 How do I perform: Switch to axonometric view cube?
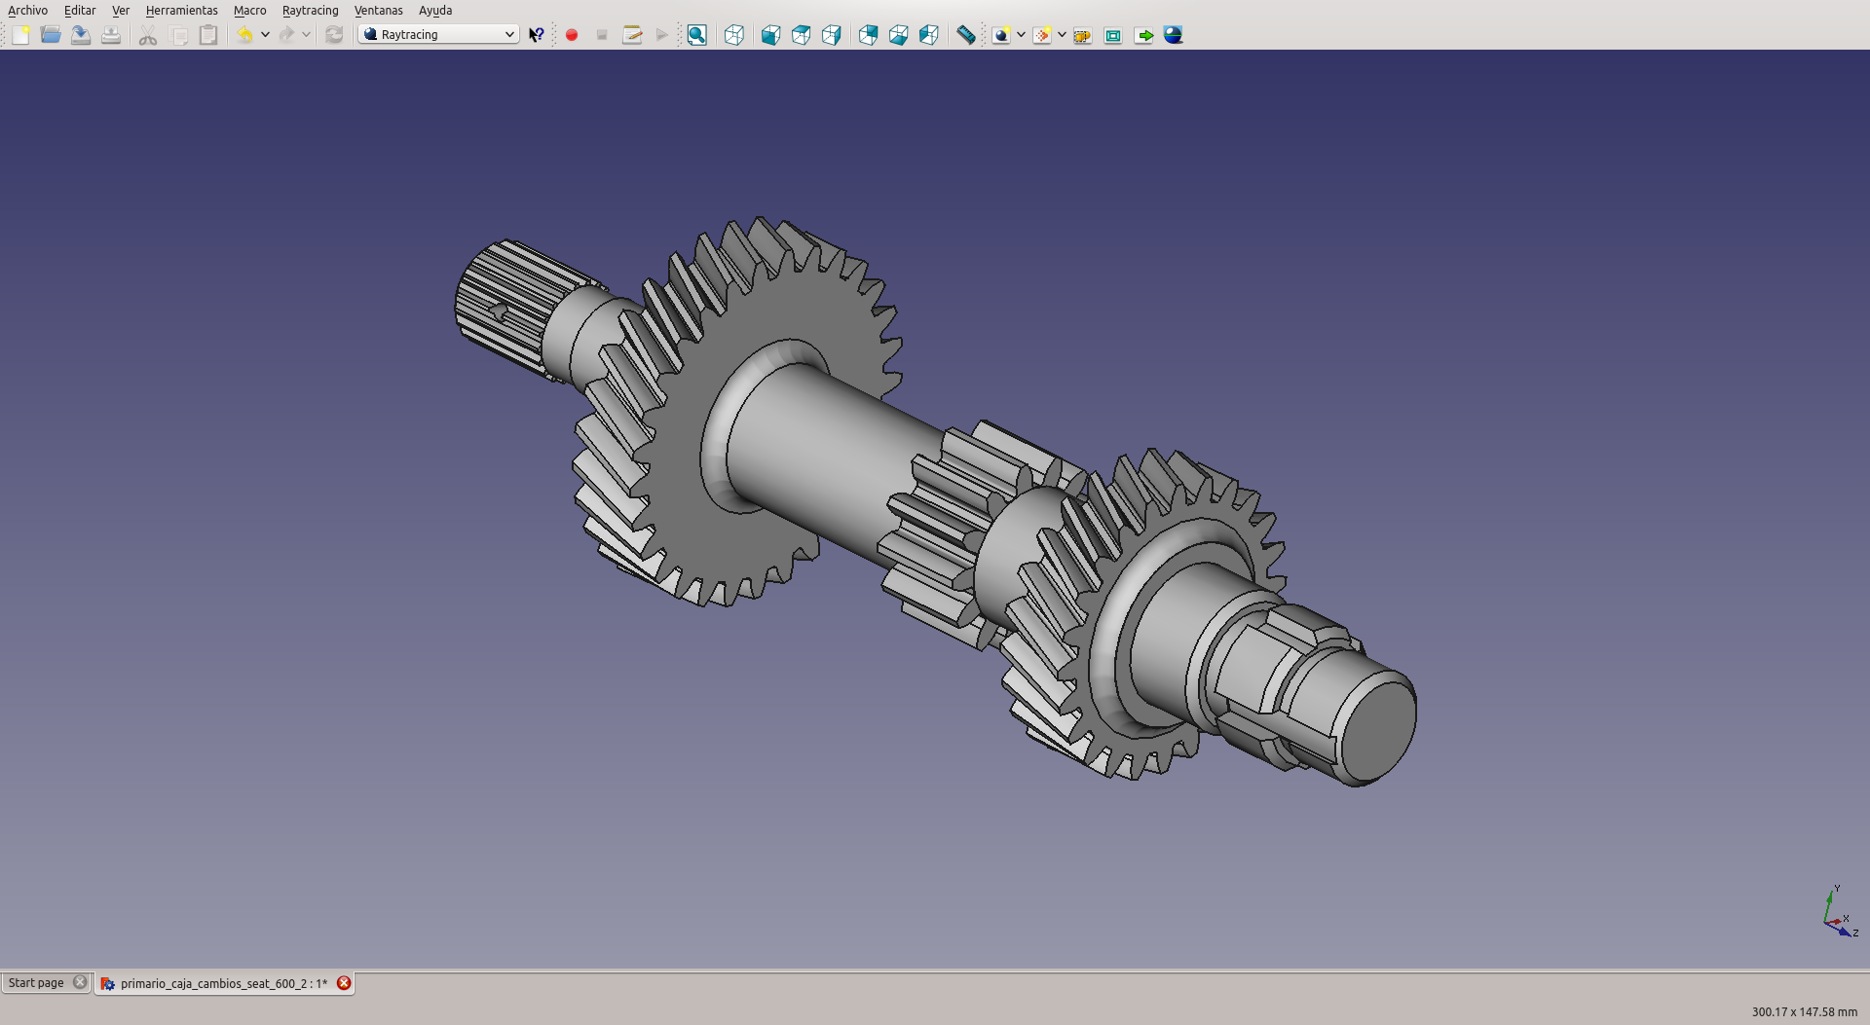(x=734, y=35)
